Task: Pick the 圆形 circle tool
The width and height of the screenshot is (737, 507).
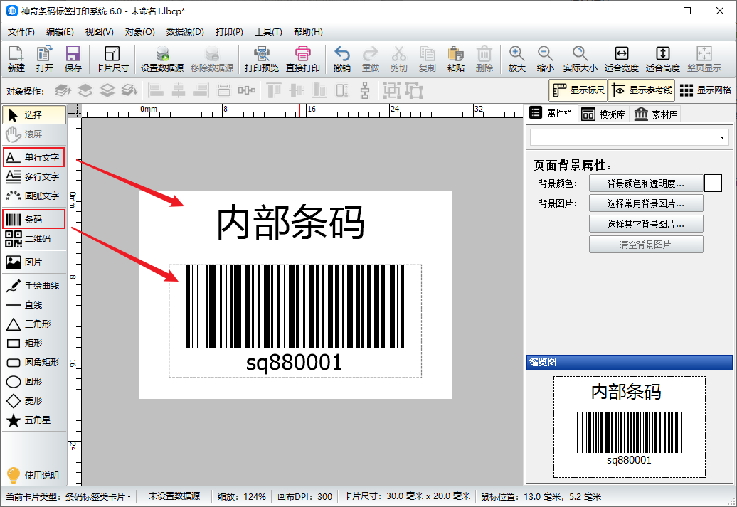Action: 34,382
